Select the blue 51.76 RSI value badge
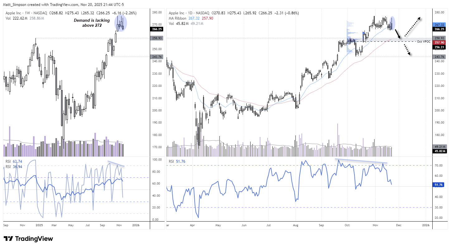The height and width of the screenshot is (248, 451). point(439,185)
